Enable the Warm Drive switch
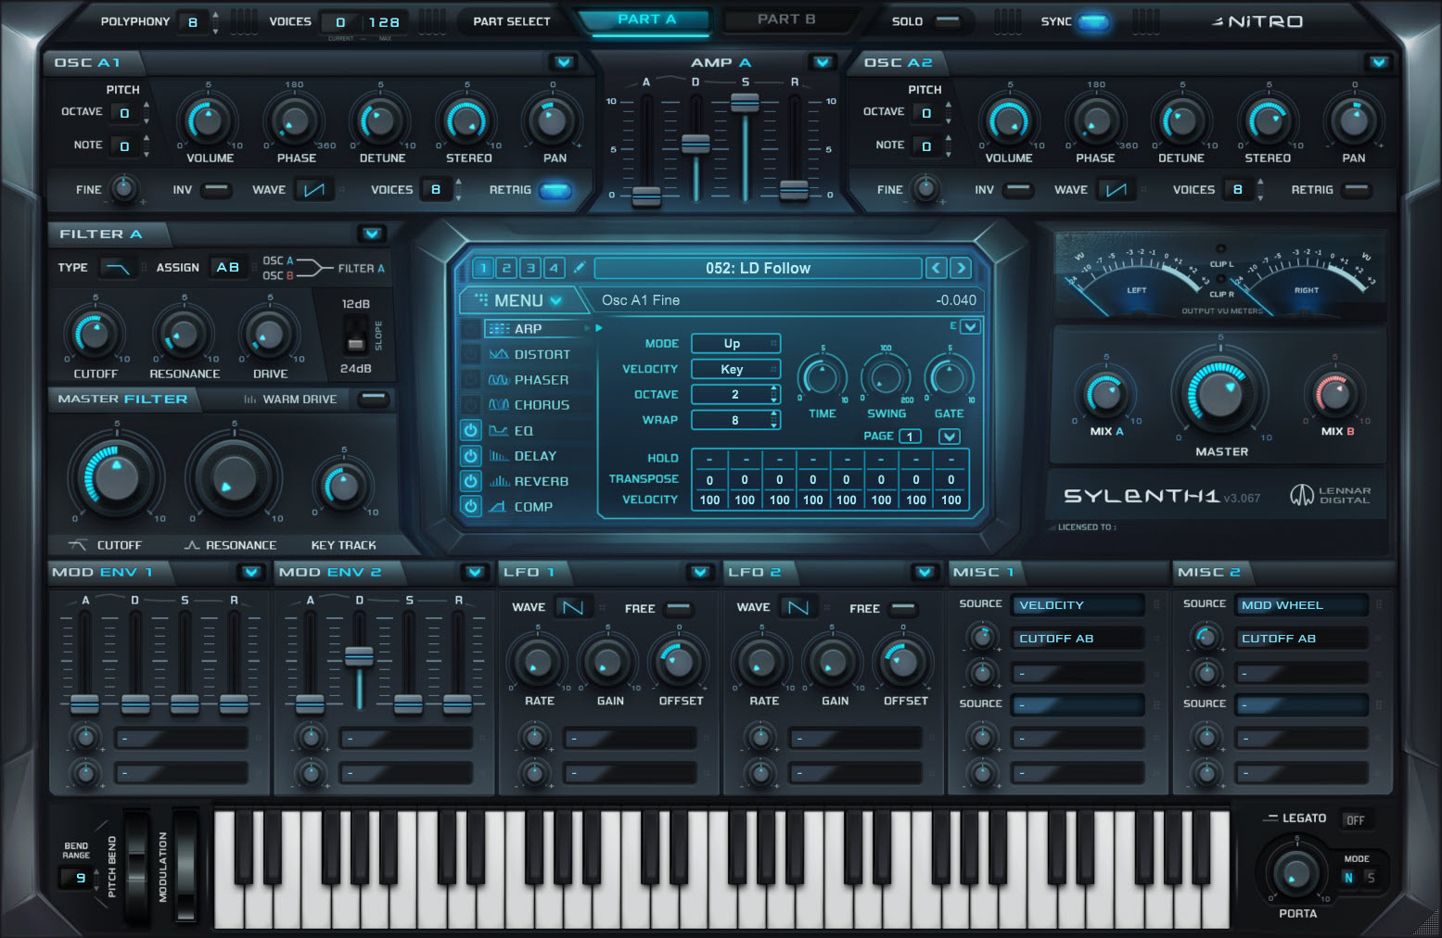 coord(373,399)
